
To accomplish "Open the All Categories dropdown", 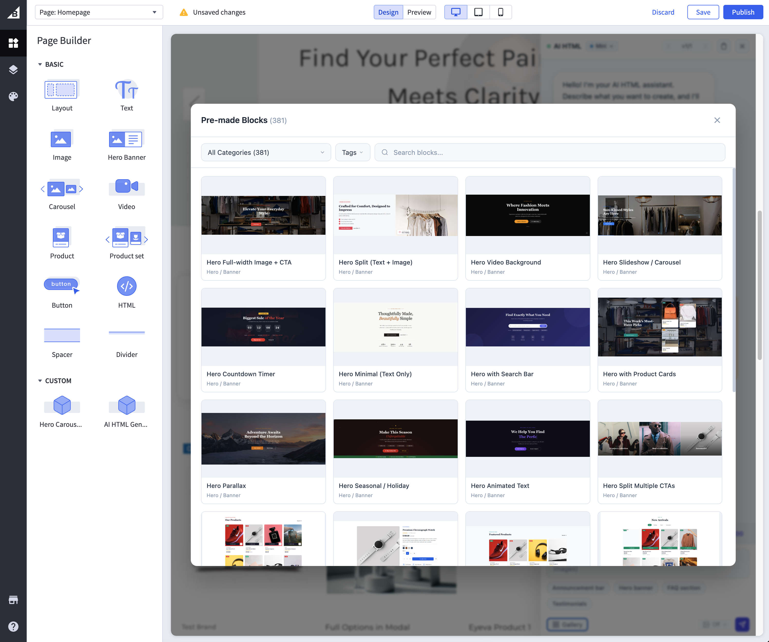I will pyautogui.click(x=265, y=152).
